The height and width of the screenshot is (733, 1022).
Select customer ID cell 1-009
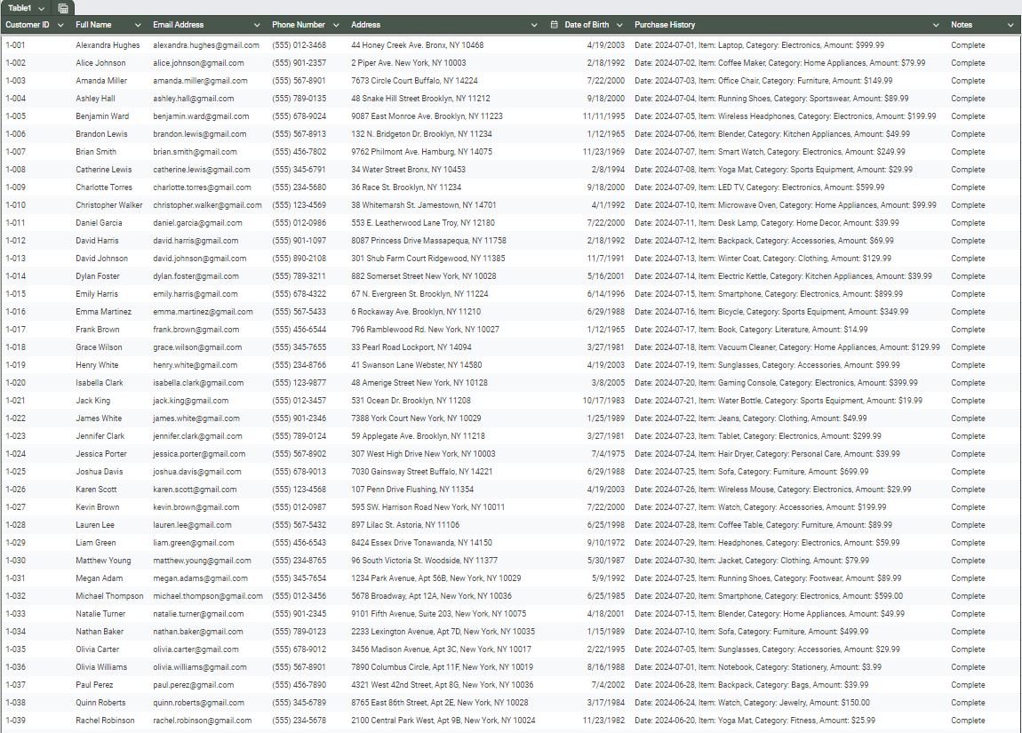pyautogui.click(x=16, y=187)
